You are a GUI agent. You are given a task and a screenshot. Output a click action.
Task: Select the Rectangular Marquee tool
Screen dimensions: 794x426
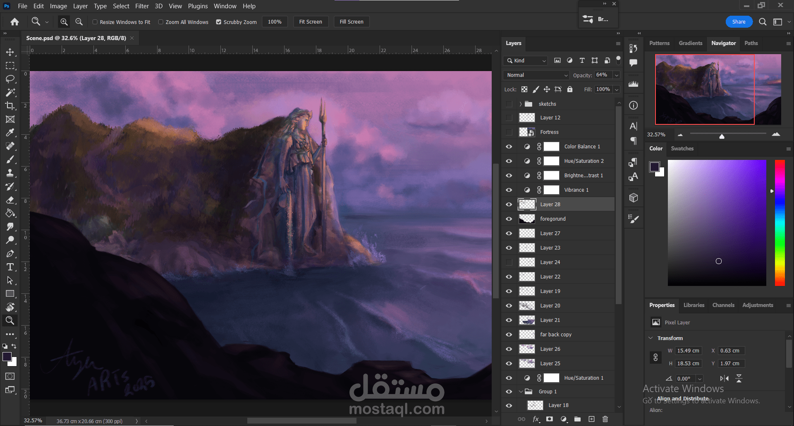tap(10, 66)
